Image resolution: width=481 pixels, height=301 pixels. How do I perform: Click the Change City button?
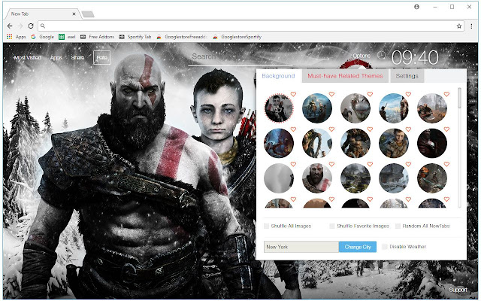click(x=358, y=247)
